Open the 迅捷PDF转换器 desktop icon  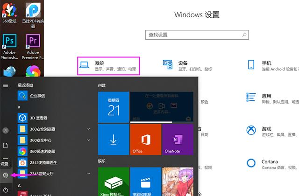[x=33, y=15]
